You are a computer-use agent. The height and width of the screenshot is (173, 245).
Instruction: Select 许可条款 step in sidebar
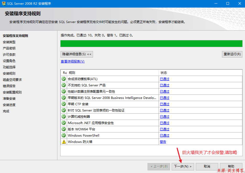pos(9,55)
